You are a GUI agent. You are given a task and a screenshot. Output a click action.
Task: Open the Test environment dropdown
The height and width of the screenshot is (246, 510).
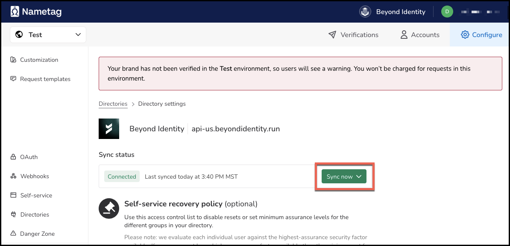pos(48,35)
